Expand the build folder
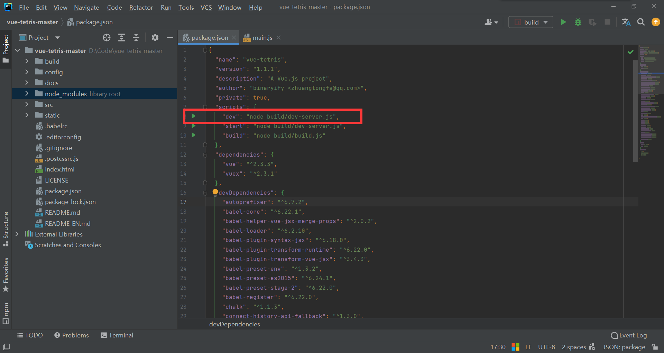The width and height of the screenshot is (664, 353). 27,61
